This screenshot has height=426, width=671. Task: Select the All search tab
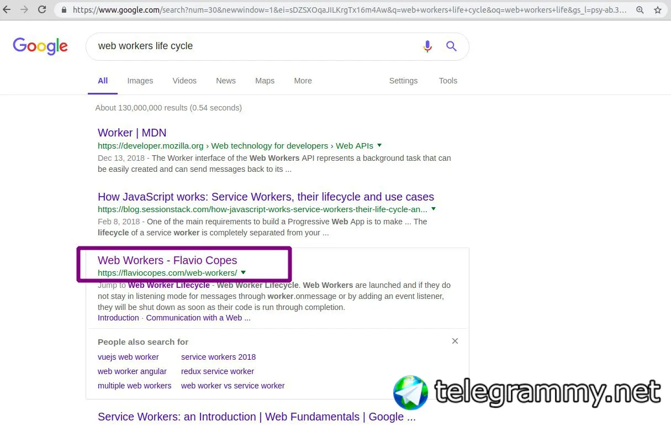(x=103, y=81)
